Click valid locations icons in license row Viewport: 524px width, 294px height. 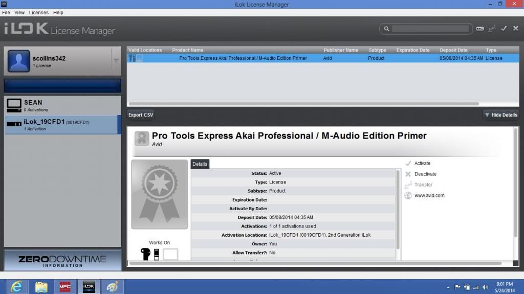136,58
